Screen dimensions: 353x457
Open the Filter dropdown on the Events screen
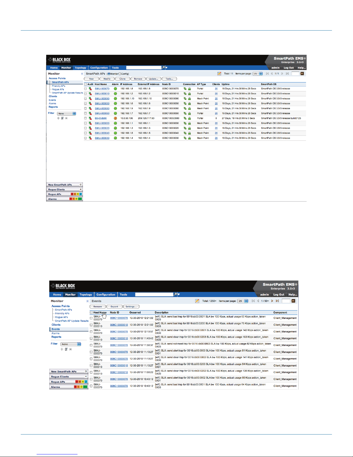tap(71, 344)
